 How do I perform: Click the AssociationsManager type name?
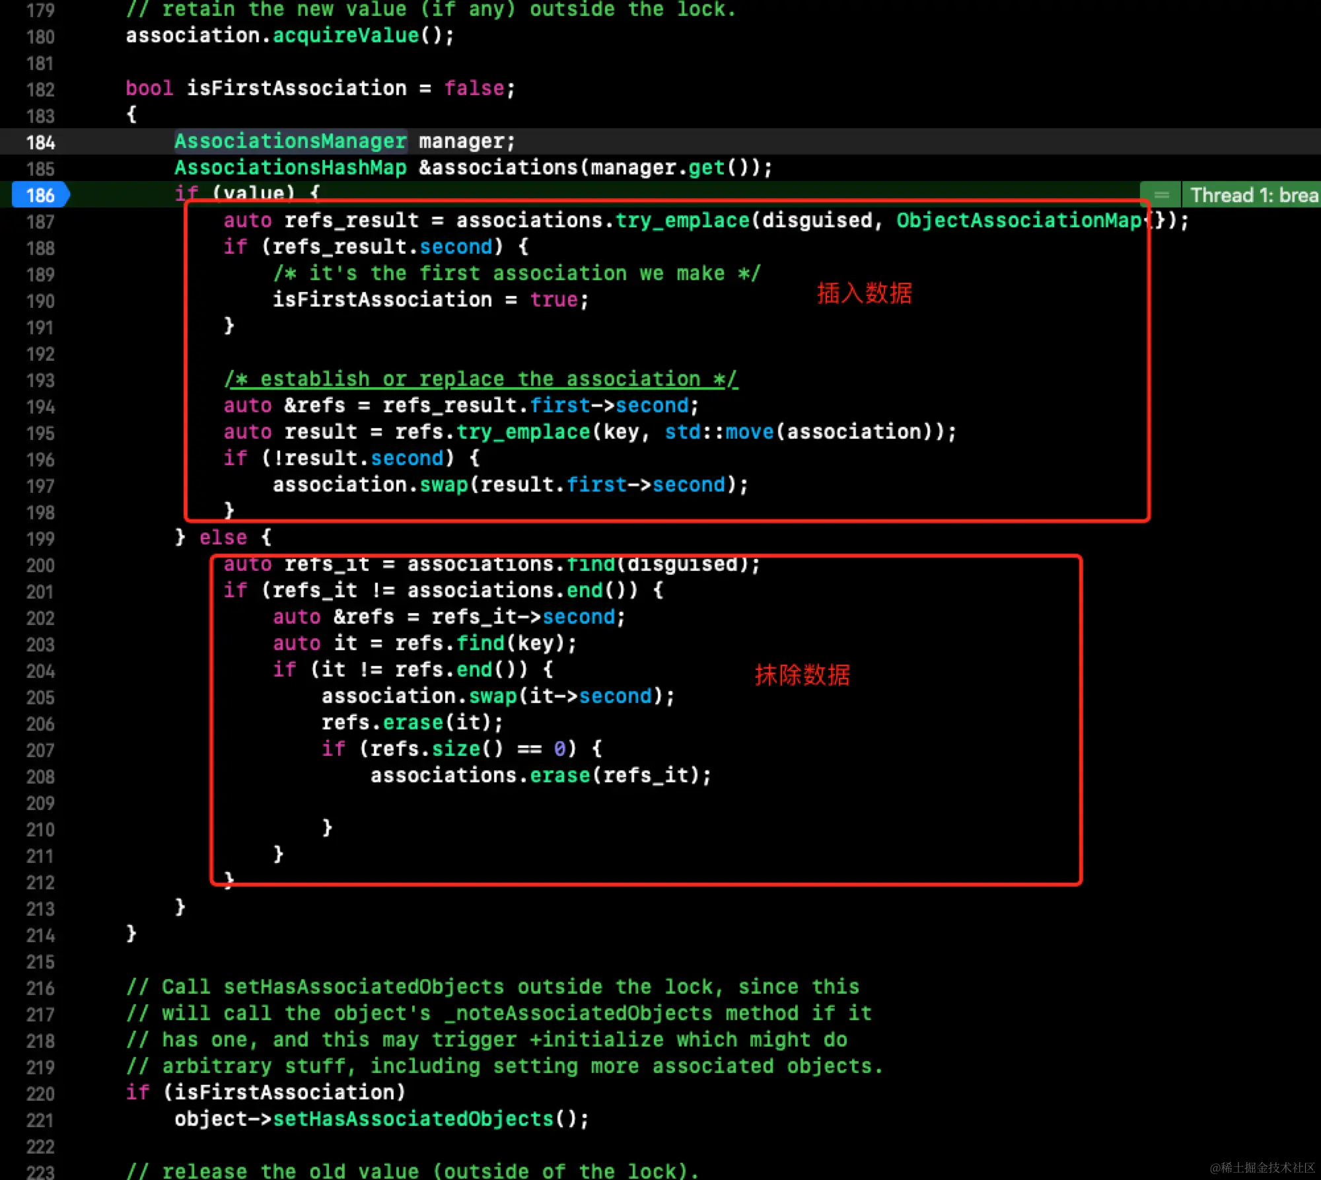pos(290,141)
